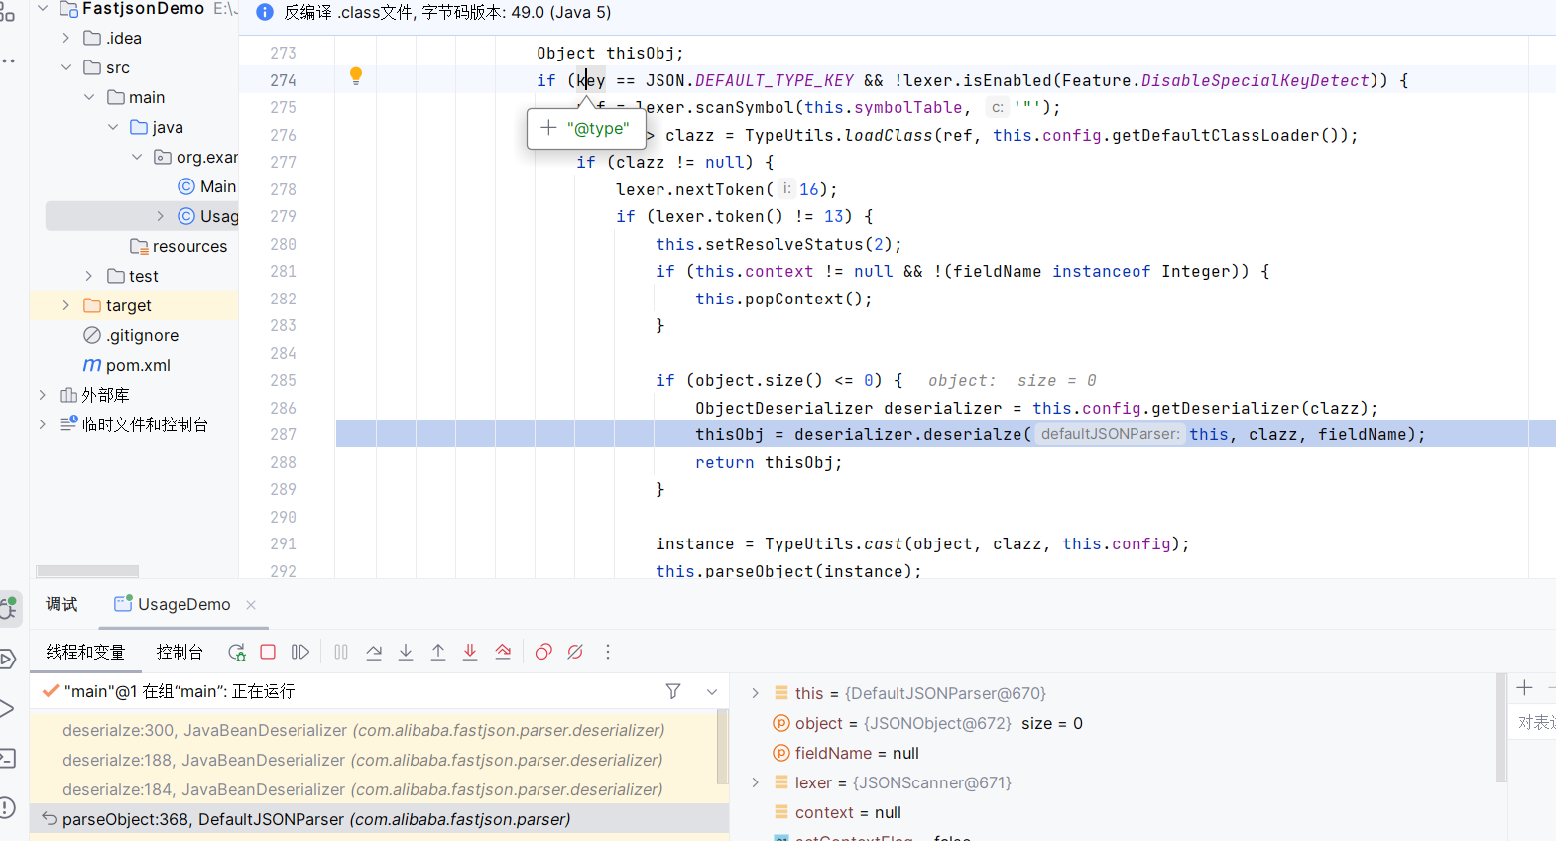
Task: Open the Problems tool window icon
Action: (7, 808)
